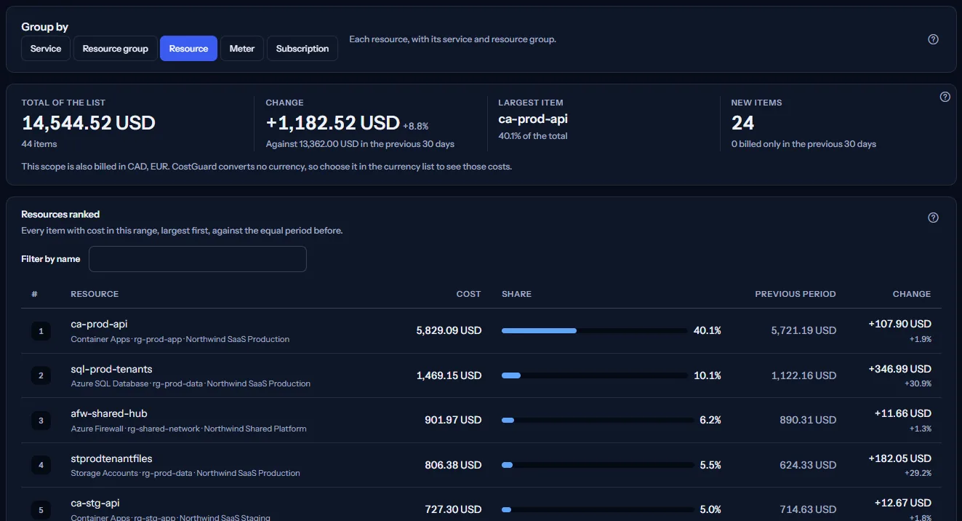This screenshot has width=962, height=521.
Task: Click the 6.2% share bar for afw-shared-hub
Action: pyautogui.click(x=597, y=420)
